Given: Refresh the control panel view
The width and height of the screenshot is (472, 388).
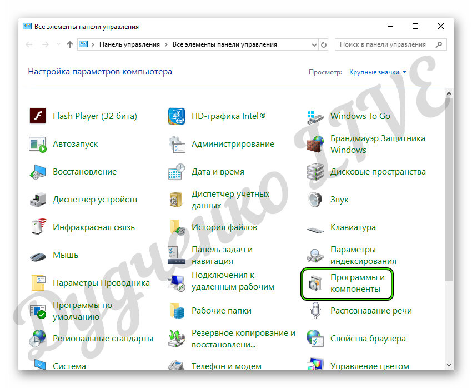Looking at the screenshot, I should tap(324, 45).
